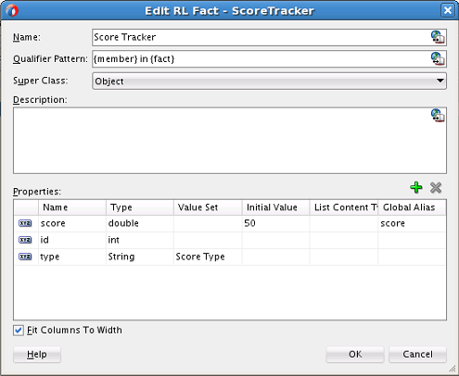Open Help for this dialog

(37, 355)
